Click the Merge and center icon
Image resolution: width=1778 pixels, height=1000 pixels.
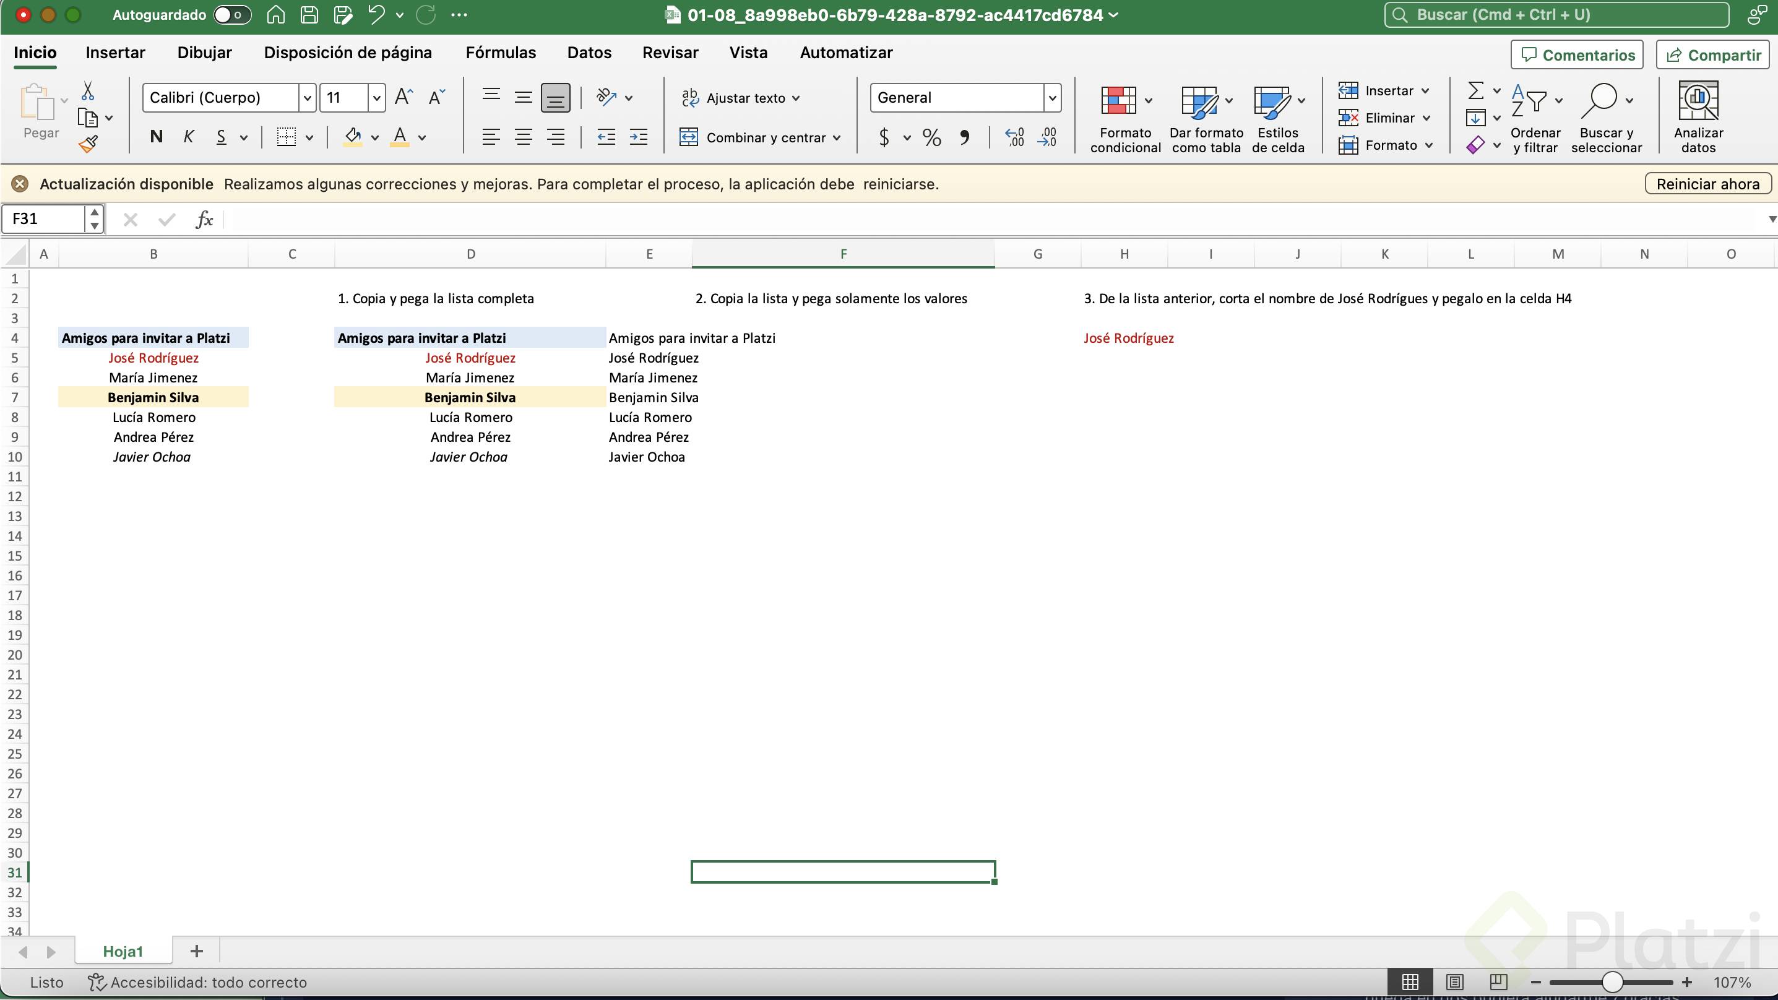689,137
